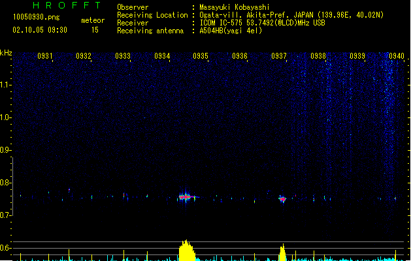Click the strong meteor echo near 0934
Screen dimensions: 411x261
pyautogui.click(x=186, y=197)
